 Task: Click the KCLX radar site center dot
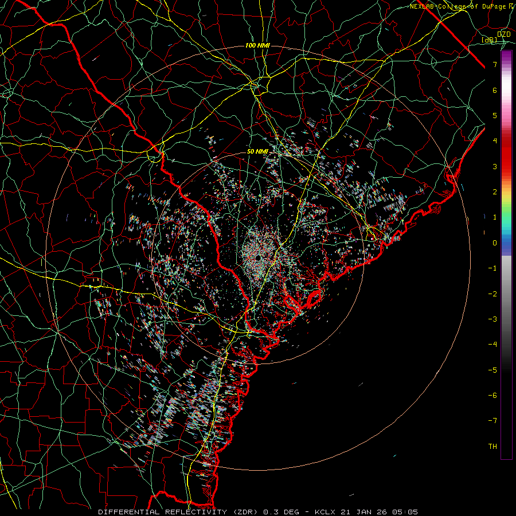(x=258, y=257)
